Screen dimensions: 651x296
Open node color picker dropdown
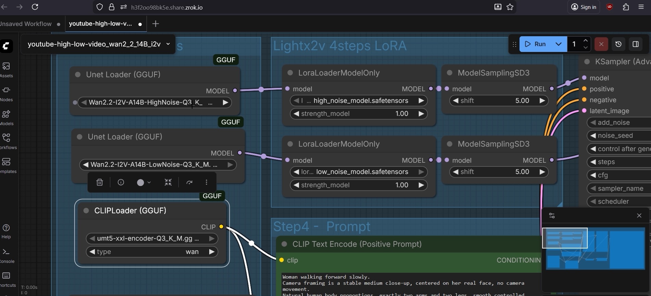(x=144, y=183)
